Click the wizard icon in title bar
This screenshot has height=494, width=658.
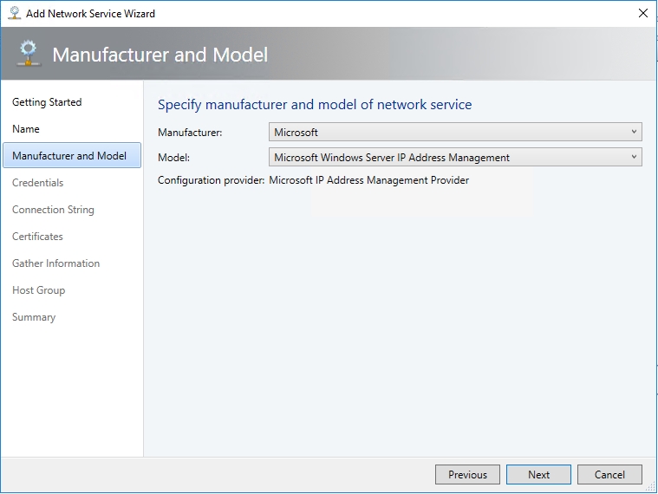(14, 13)
